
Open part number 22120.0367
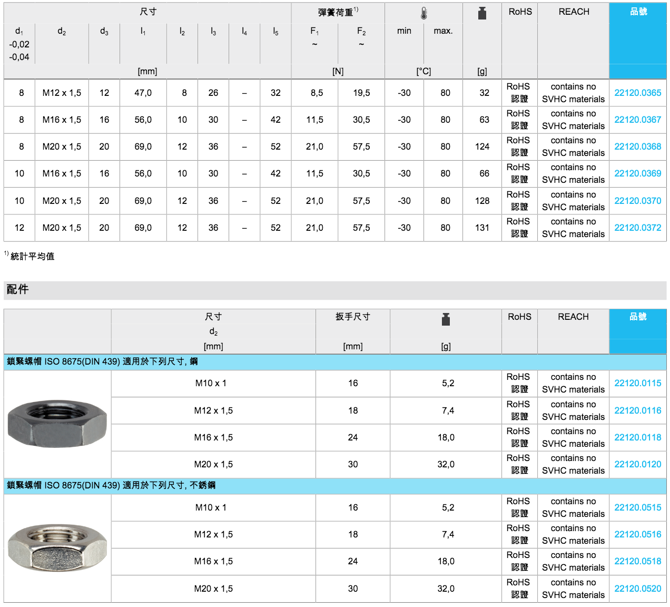(x=637, y=120)
